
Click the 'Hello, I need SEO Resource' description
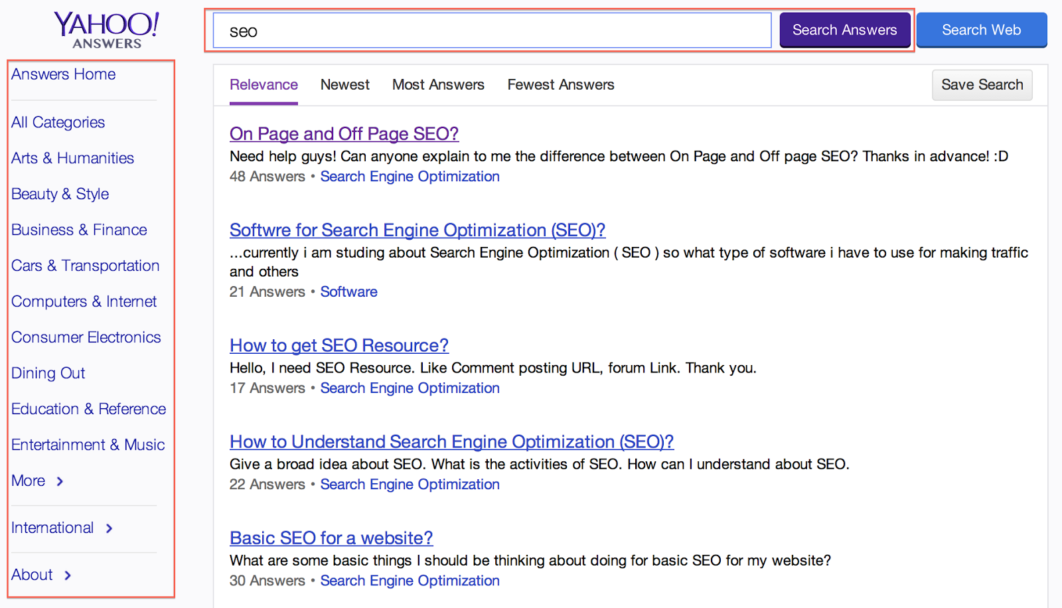[x=493, y=368]
